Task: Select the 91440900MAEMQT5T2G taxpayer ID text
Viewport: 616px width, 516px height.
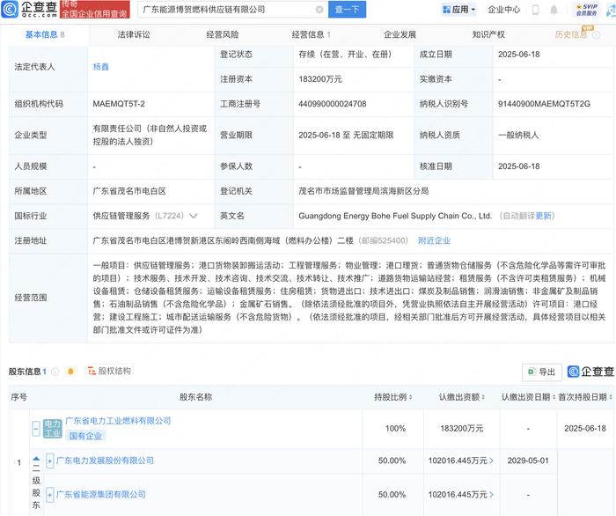Action: (x=544, y=104)
